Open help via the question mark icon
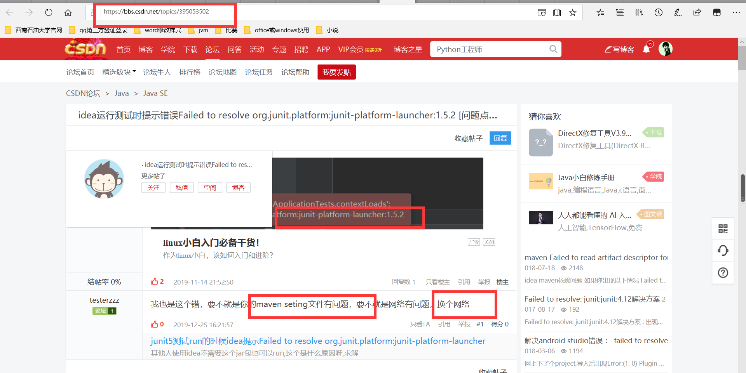Screen dimensions: 746x373 coord(723,272)
